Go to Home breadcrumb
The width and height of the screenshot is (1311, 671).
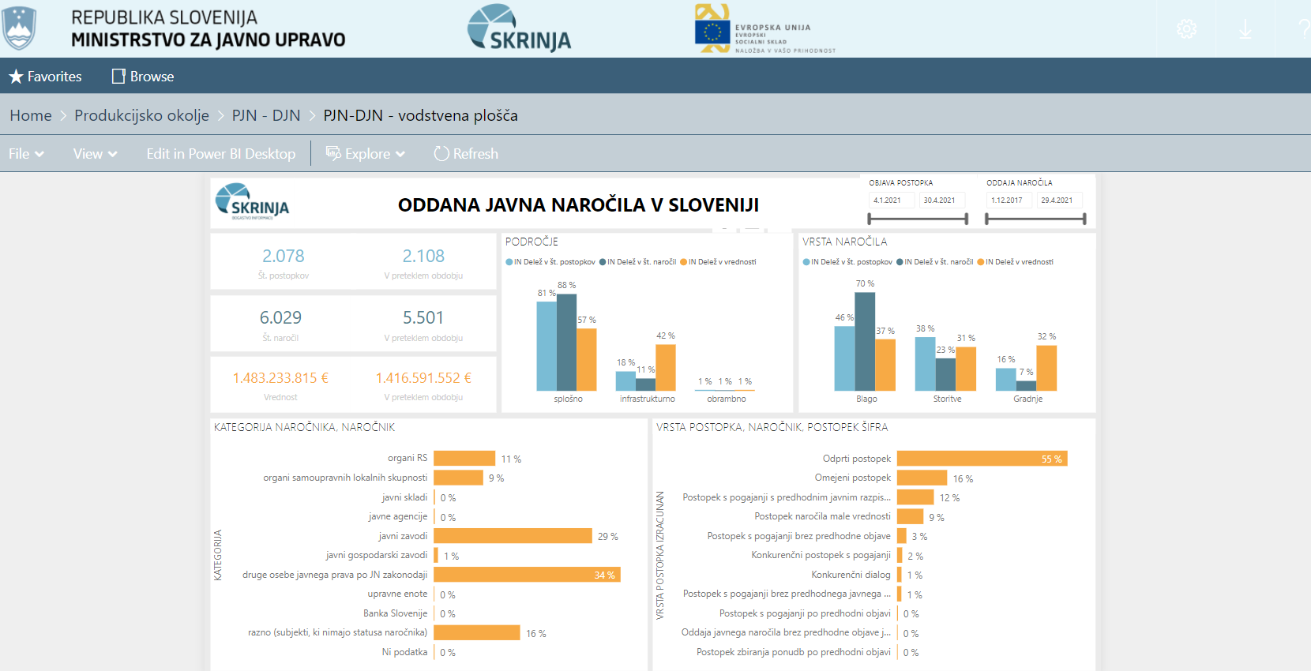click(31, 115)
